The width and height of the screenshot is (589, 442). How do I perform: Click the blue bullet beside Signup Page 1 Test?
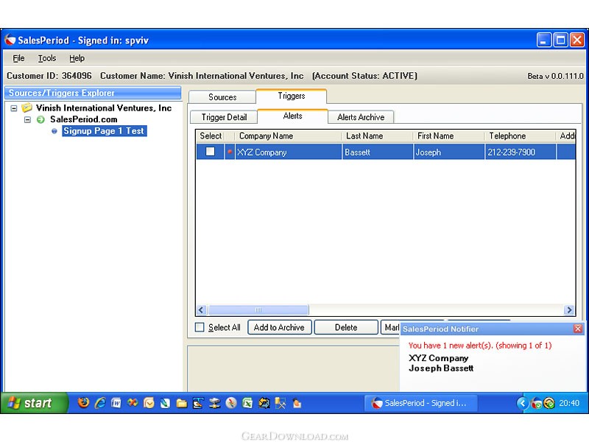coord(54,131)
